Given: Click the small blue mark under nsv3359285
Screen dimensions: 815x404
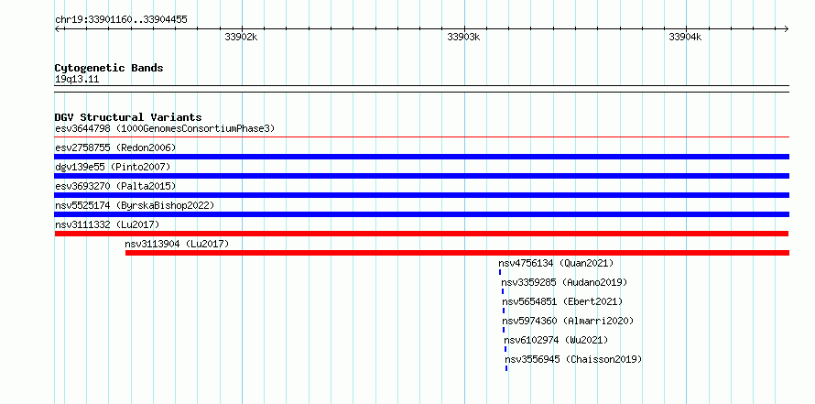Looking at the screenshot, I should (503, 291).
